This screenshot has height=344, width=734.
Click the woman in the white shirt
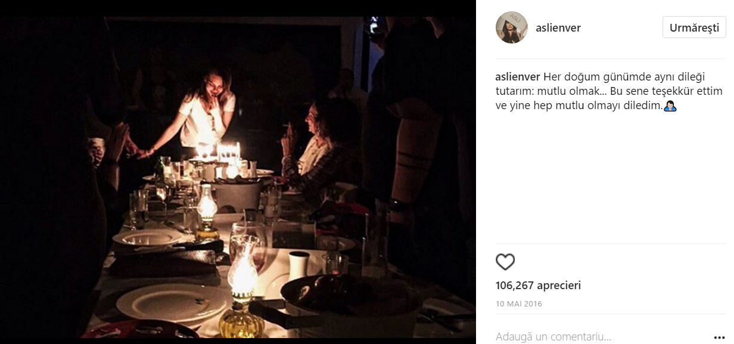pyautogui.click(x=204, y=113)
